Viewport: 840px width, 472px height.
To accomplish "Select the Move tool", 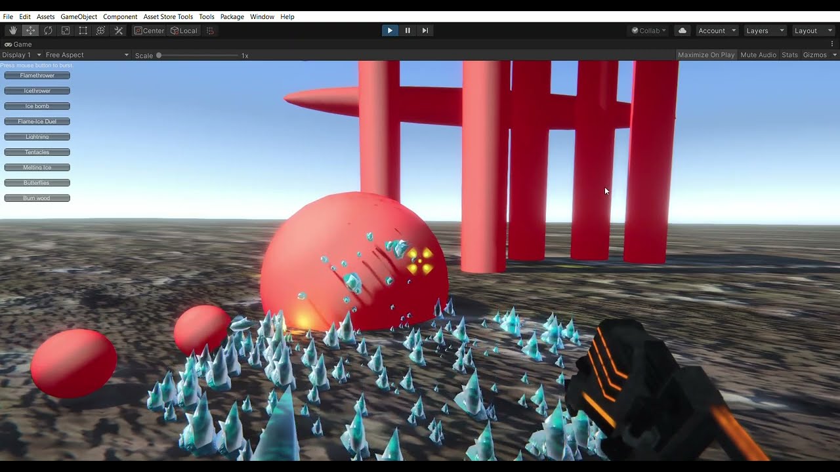I will pos(31,31).
